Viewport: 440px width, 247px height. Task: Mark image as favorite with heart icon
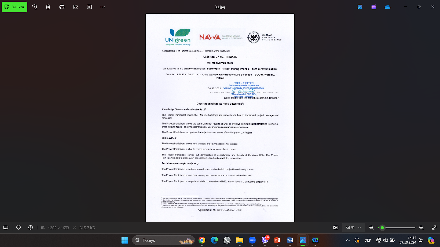19,228
